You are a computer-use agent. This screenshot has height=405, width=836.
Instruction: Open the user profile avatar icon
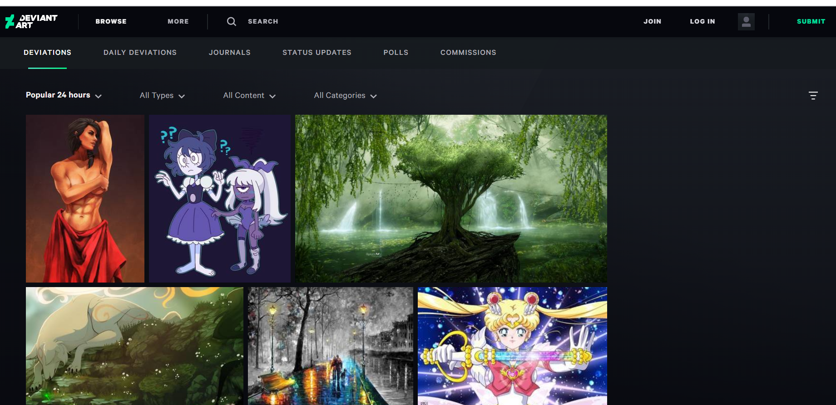point(746,21)
